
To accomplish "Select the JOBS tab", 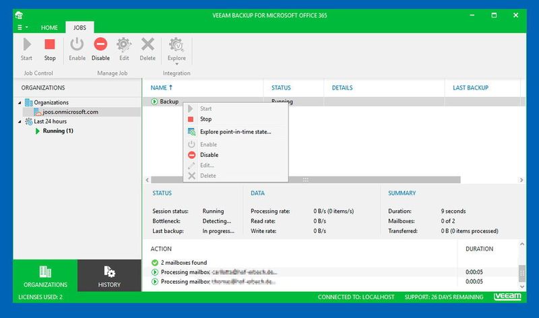I will (x=80, y=28).
